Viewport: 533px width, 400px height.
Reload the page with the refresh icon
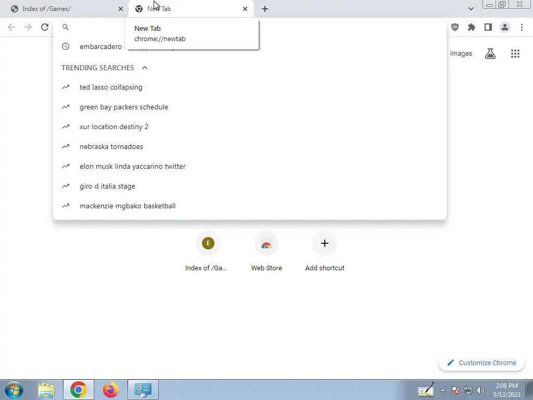coord(45,27)
